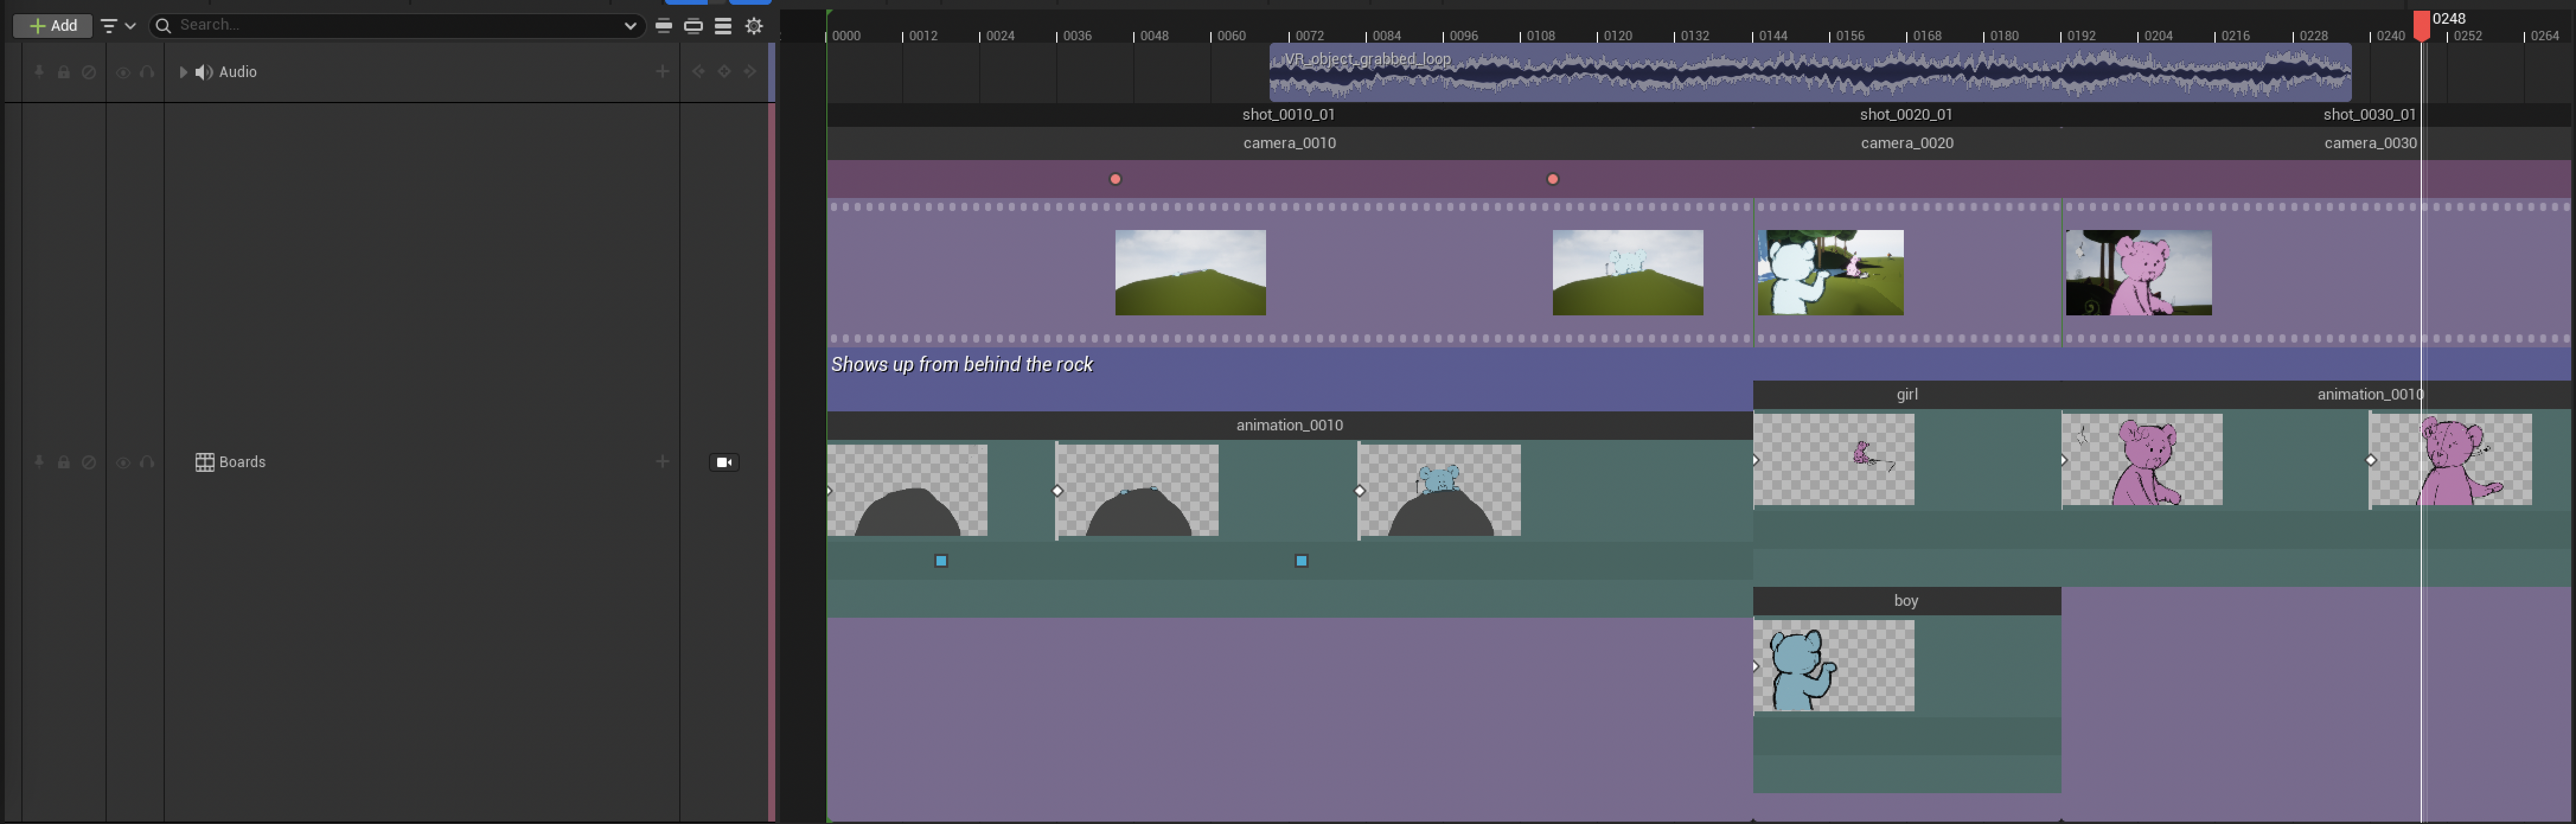This screenshot has height=824, width=2576.
Task: Click the green Add button
Action: [x=52, y=26]
